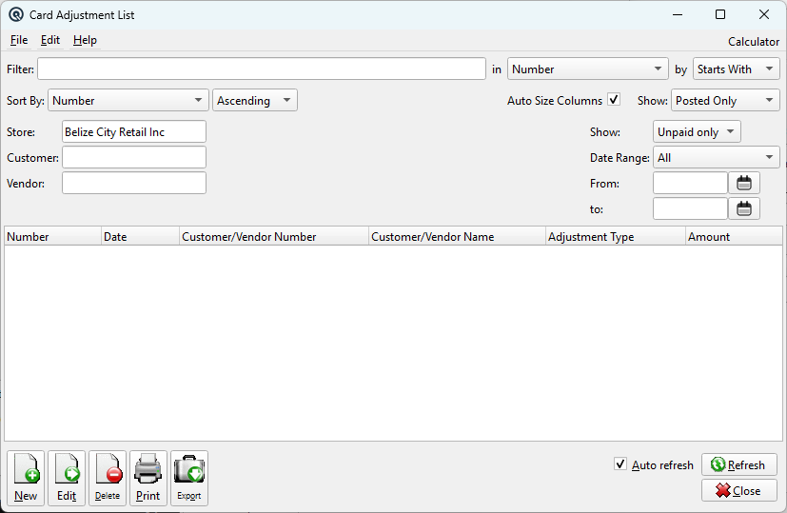Open the filter field dropdown showing Number

point(588,69)
